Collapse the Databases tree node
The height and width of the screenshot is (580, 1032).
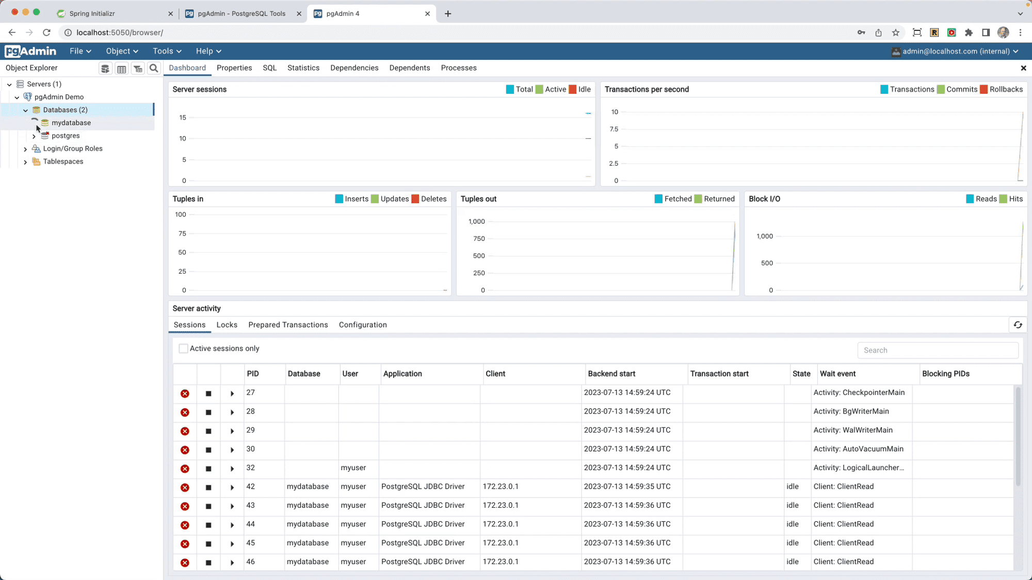(x=25, y=110)
